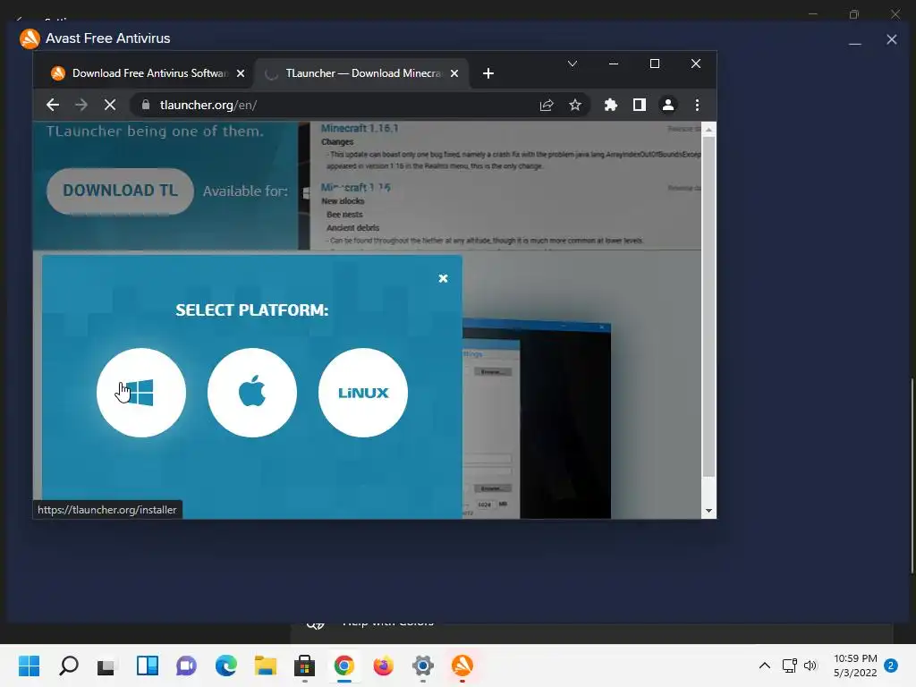The height and width of the screenshot is (687, 916).
Task: Open File Explorer from taskbar
Action: [265, 666]
